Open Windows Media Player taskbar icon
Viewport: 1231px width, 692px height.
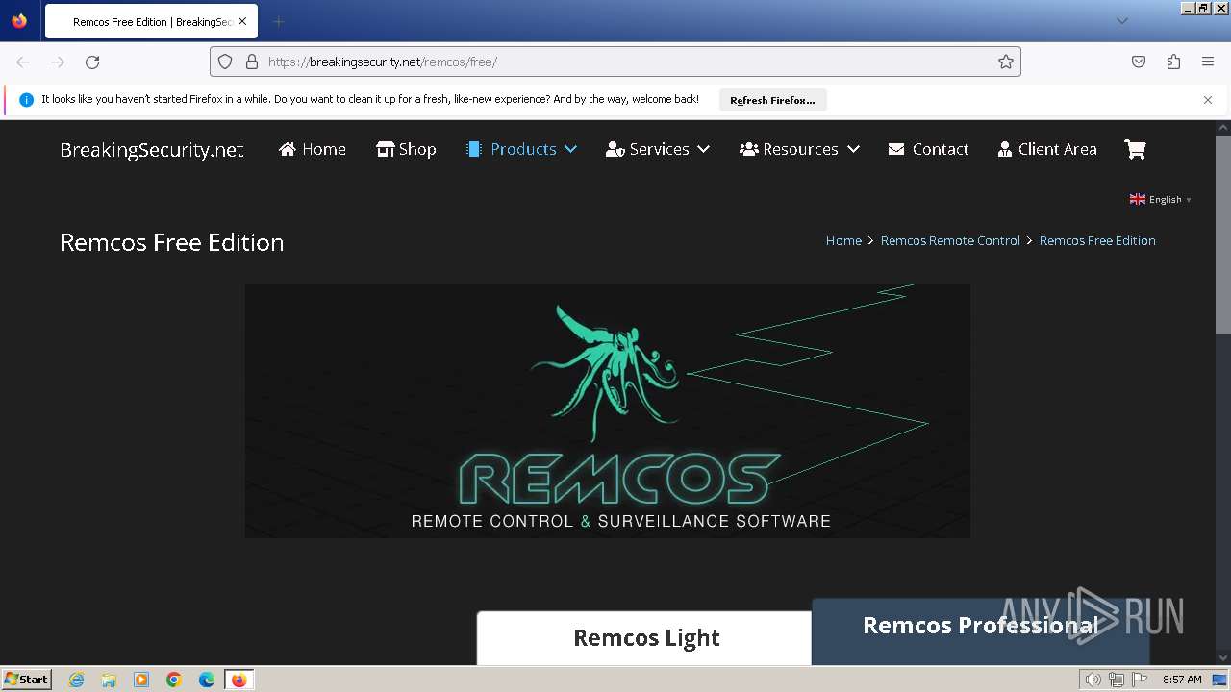(141, 680)
